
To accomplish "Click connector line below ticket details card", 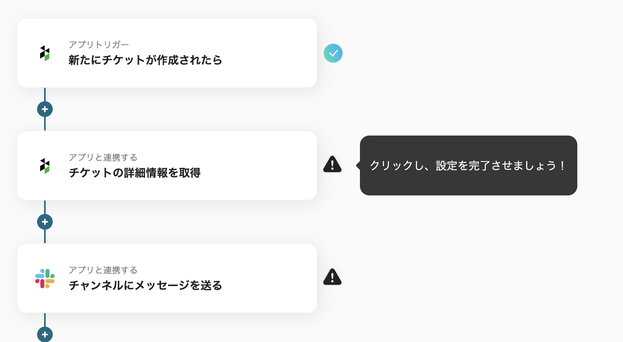I will point(45,207).
